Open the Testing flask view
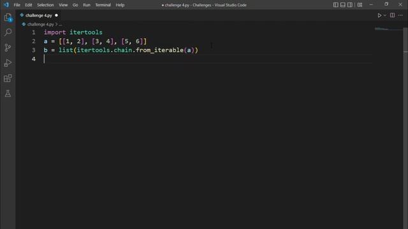The width and height of the screenshot is (408, 229). 8,94
